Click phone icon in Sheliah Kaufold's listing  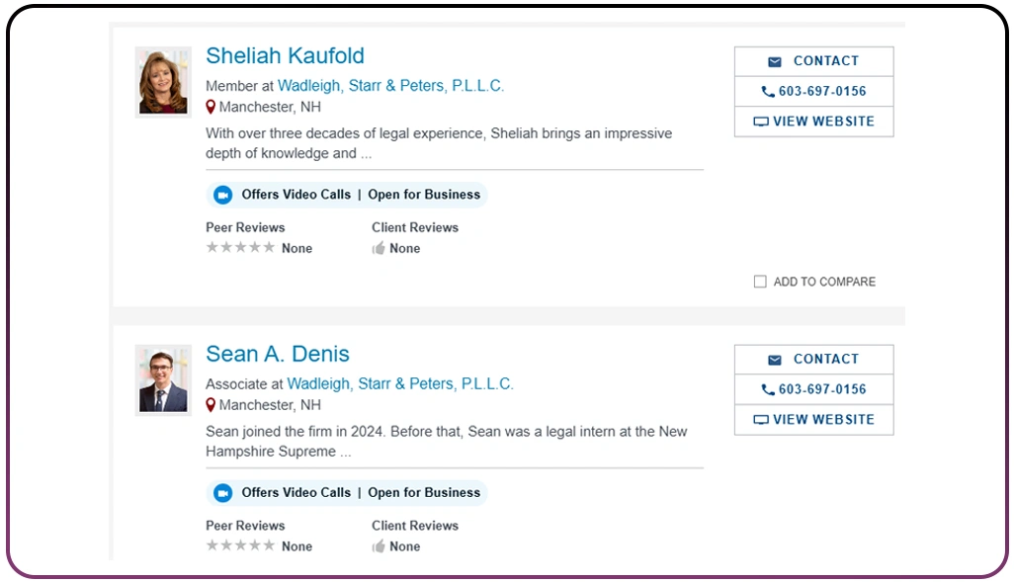tap(768, 92)
